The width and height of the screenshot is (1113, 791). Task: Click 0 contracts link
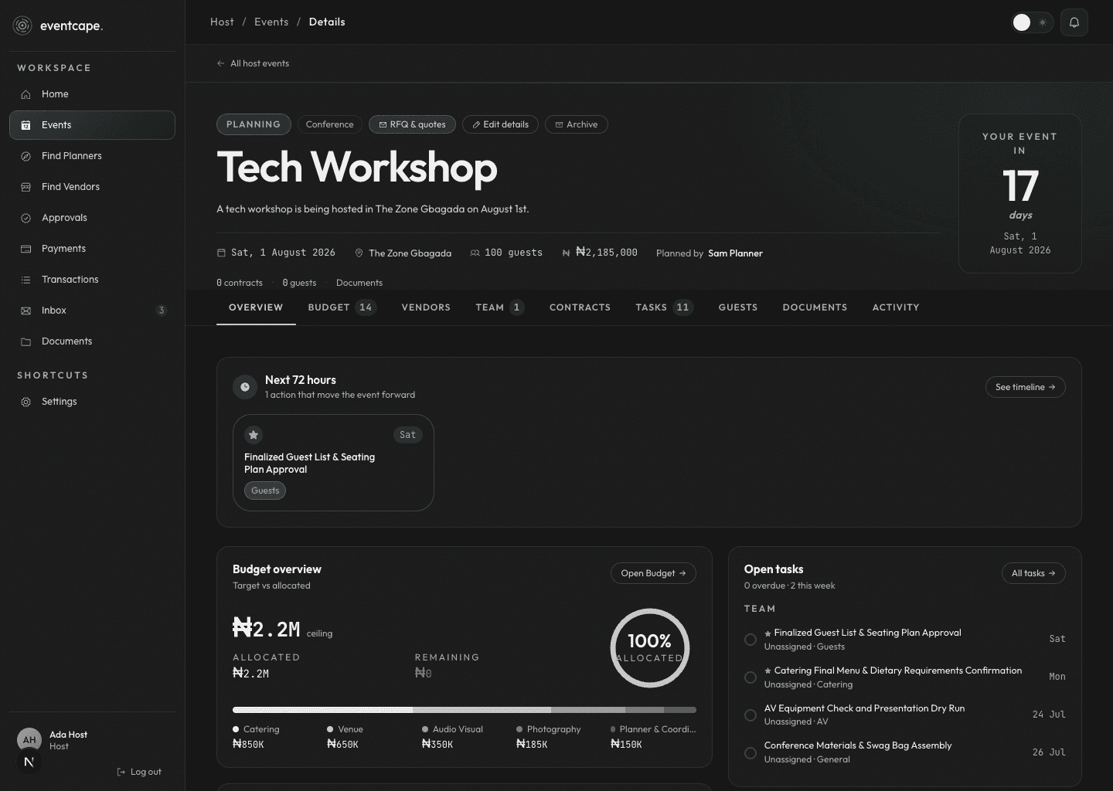point(240,283)
